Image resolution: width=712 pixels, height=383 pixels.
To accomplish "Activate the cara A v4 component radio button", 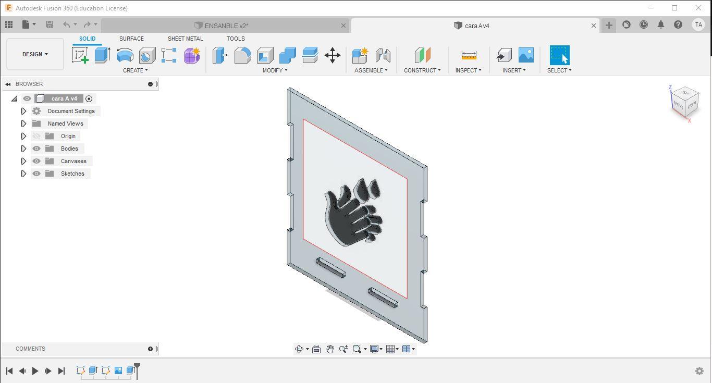I will point(89,98).
